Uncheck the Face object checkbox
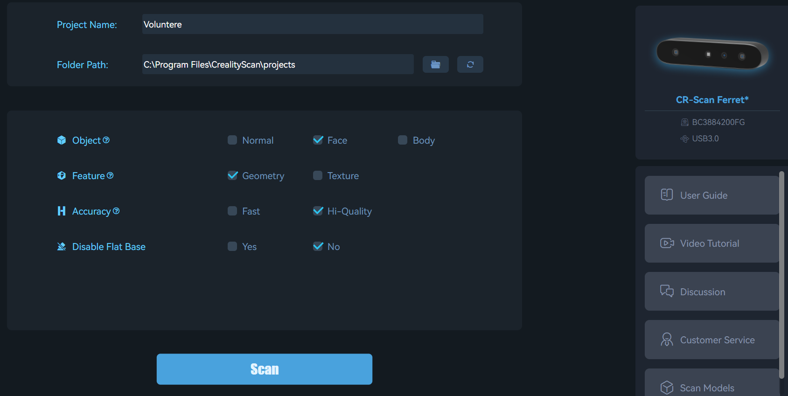 (x=318, y=140)
